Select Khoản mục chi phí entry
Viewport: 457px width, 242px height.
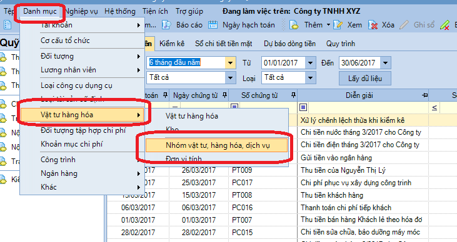tap(71, 144)
